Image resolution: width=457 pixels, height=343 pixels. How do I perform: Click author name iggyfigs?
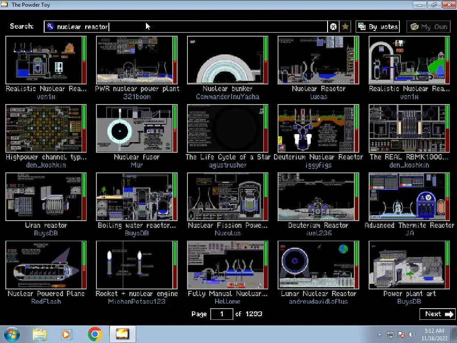(318, 165)
